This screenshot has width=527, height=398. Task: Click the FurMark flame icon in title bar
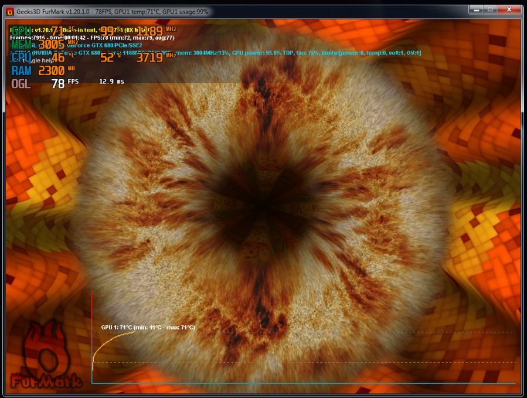(10, 12)
